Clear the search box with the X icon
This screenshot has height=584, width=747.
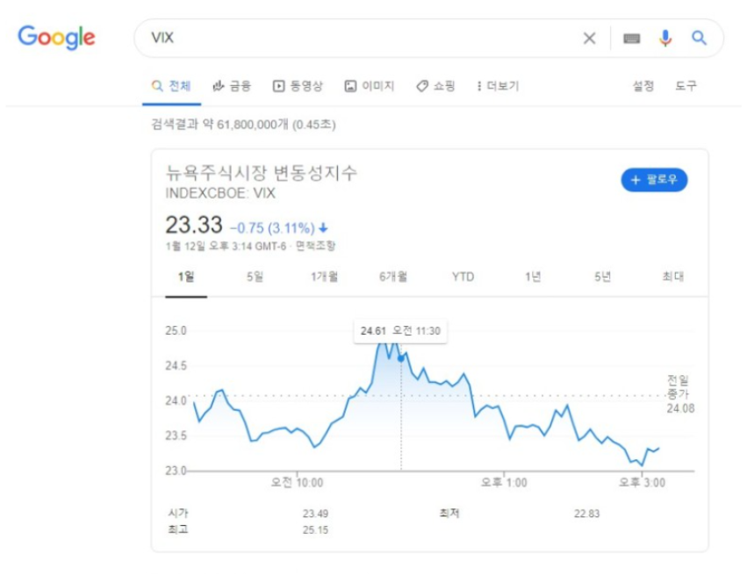coord(589,38)
